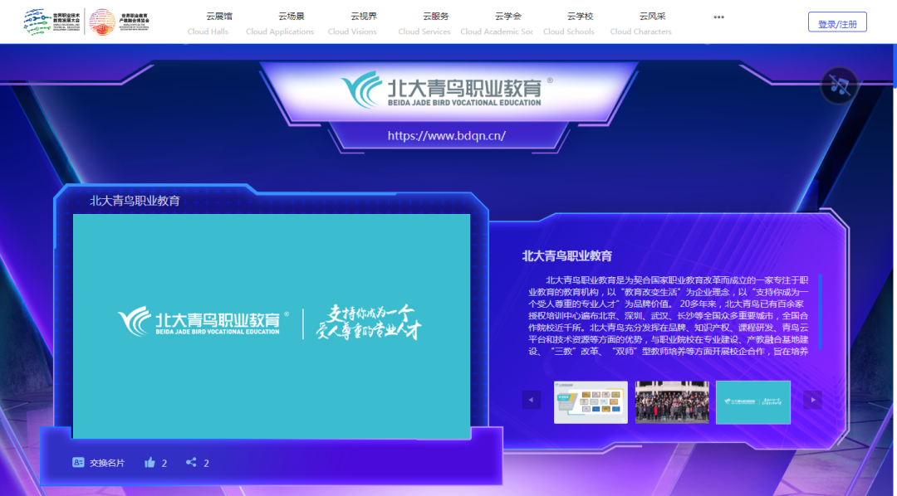
Task: Select the group photo thumbnail
Action: tap(672, 402)
